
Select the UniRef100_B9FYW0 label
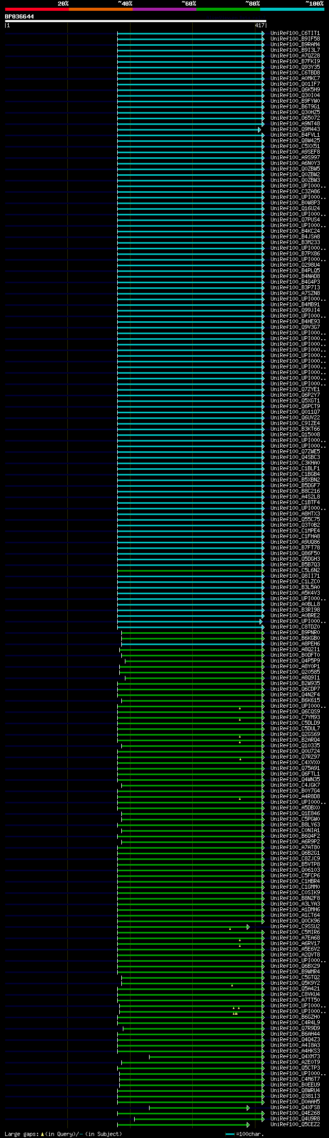point(295,101)
